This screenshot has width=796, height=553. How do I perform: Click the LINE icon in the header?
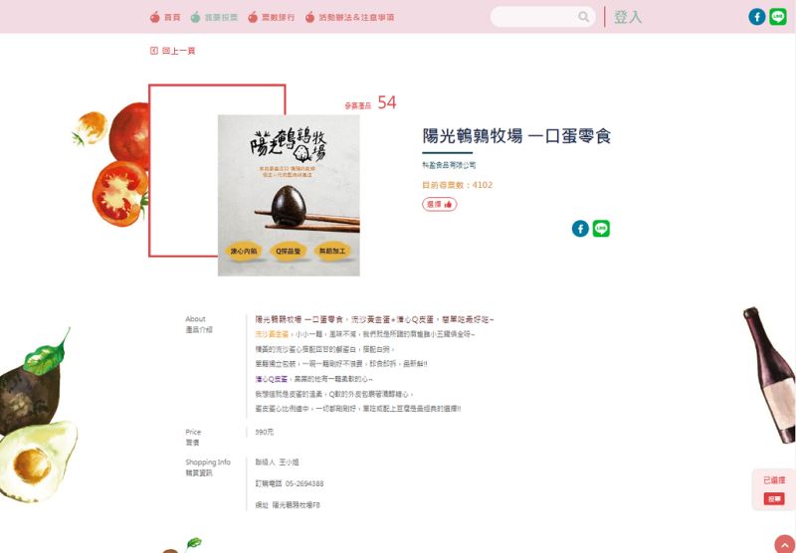point(778,17)
